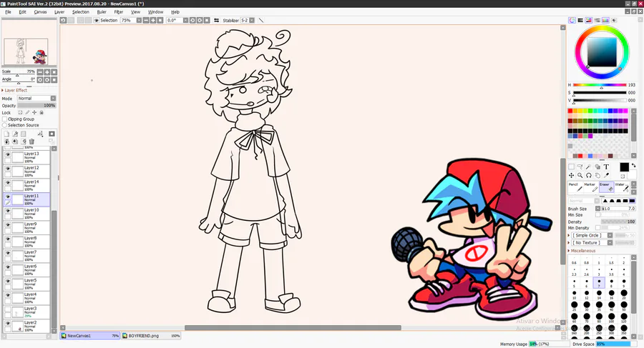Expand the Miscellaneous brush section
The width and height of the screenshot is (644, 348).
582,251
